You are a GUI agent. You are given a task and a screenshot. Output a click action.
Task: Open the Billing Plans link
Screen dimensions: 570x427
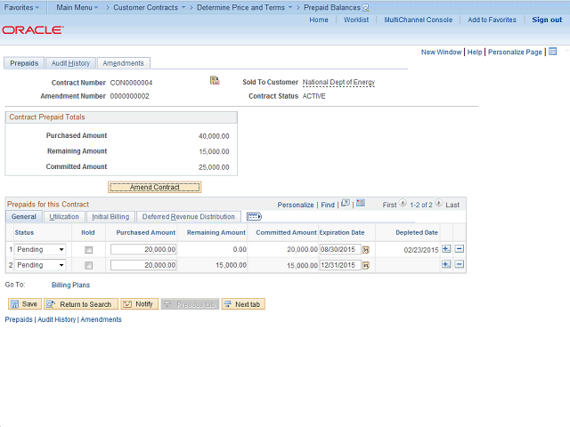[x=70, y=285]
